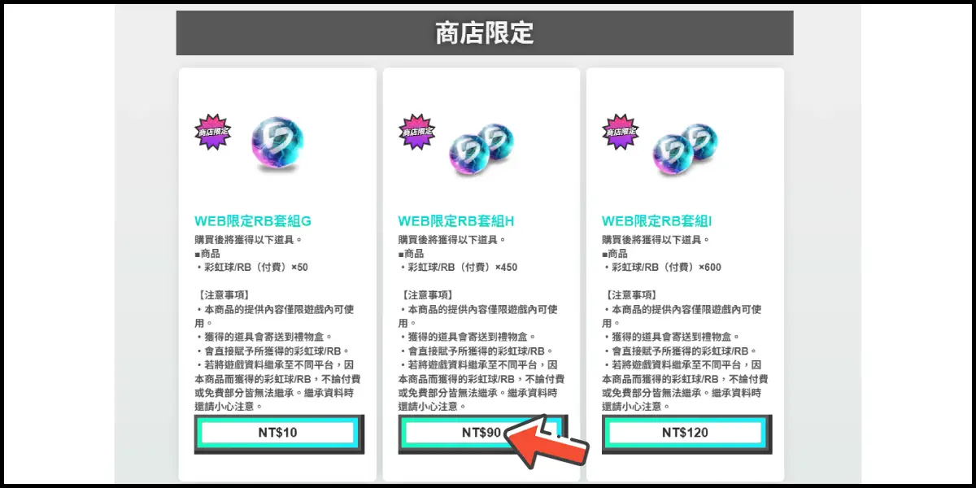This screenshot has width=976, height=488.
Task: Click the NT$10 purchase button
Action: [x=279, y=434]
